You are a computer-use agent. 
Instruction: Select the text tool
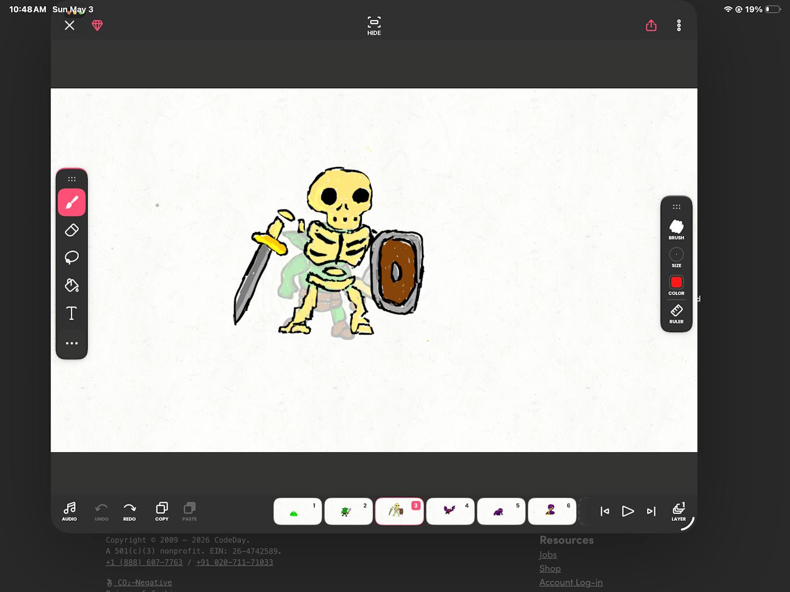[72, 313]
